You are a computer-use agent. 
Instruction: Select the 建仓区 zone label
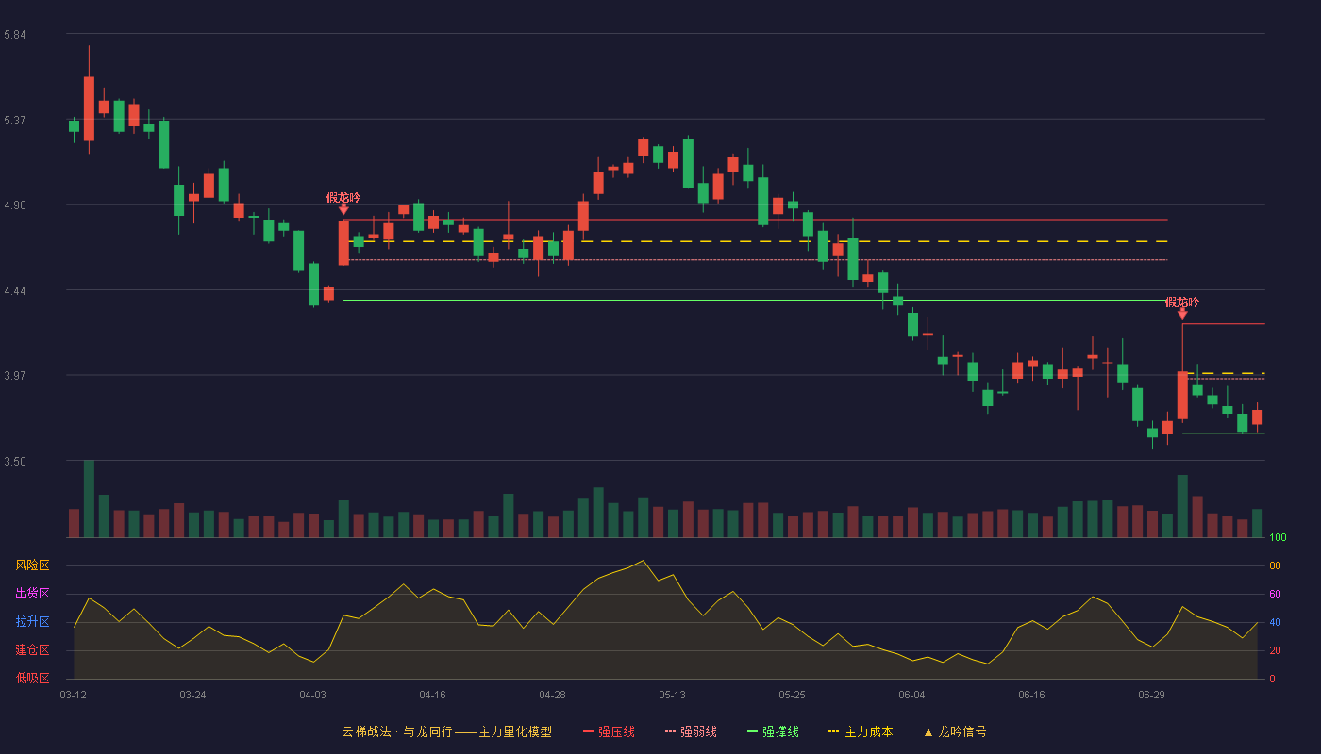click(x=32, y=650)
